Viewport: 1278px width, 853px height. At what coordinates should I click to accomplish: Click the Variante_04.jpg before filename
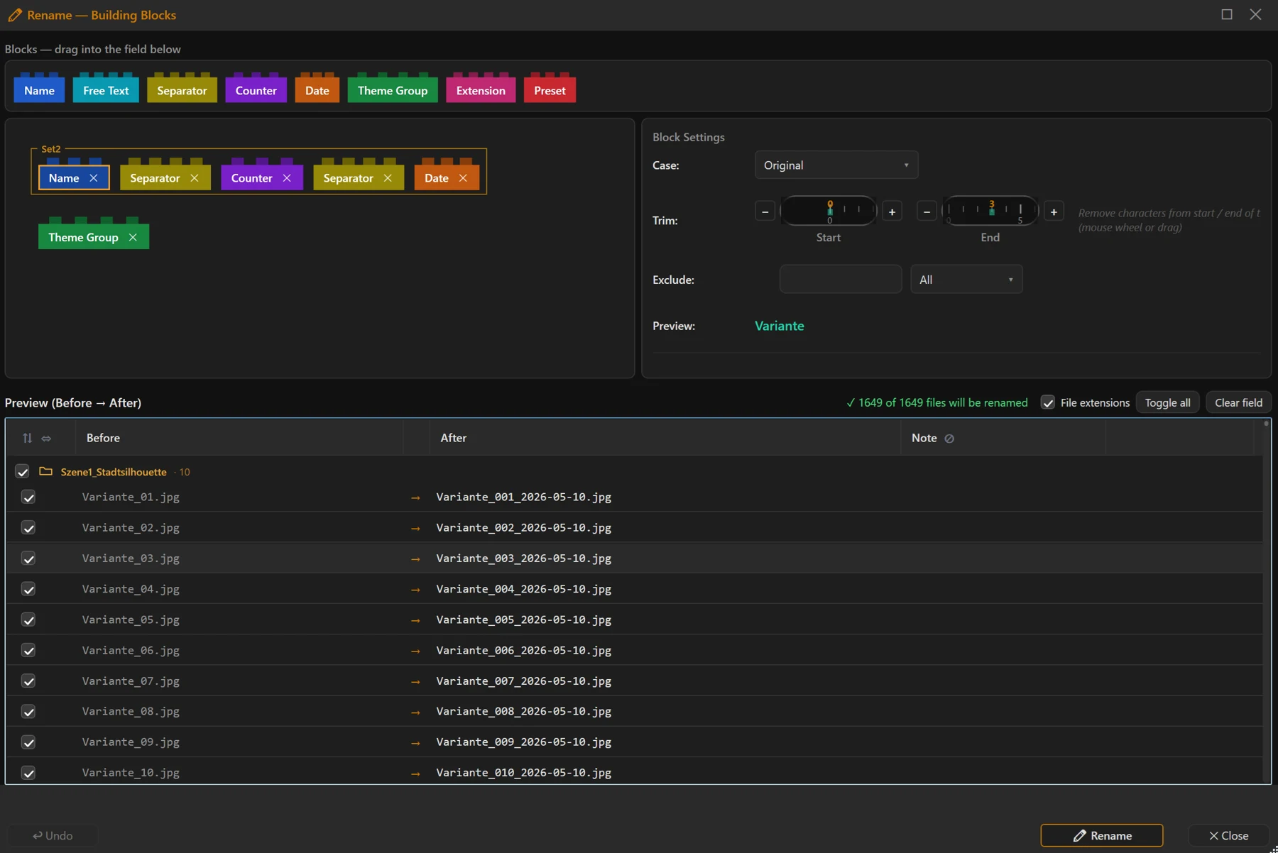pyautogui.click(x=131, y=589)
